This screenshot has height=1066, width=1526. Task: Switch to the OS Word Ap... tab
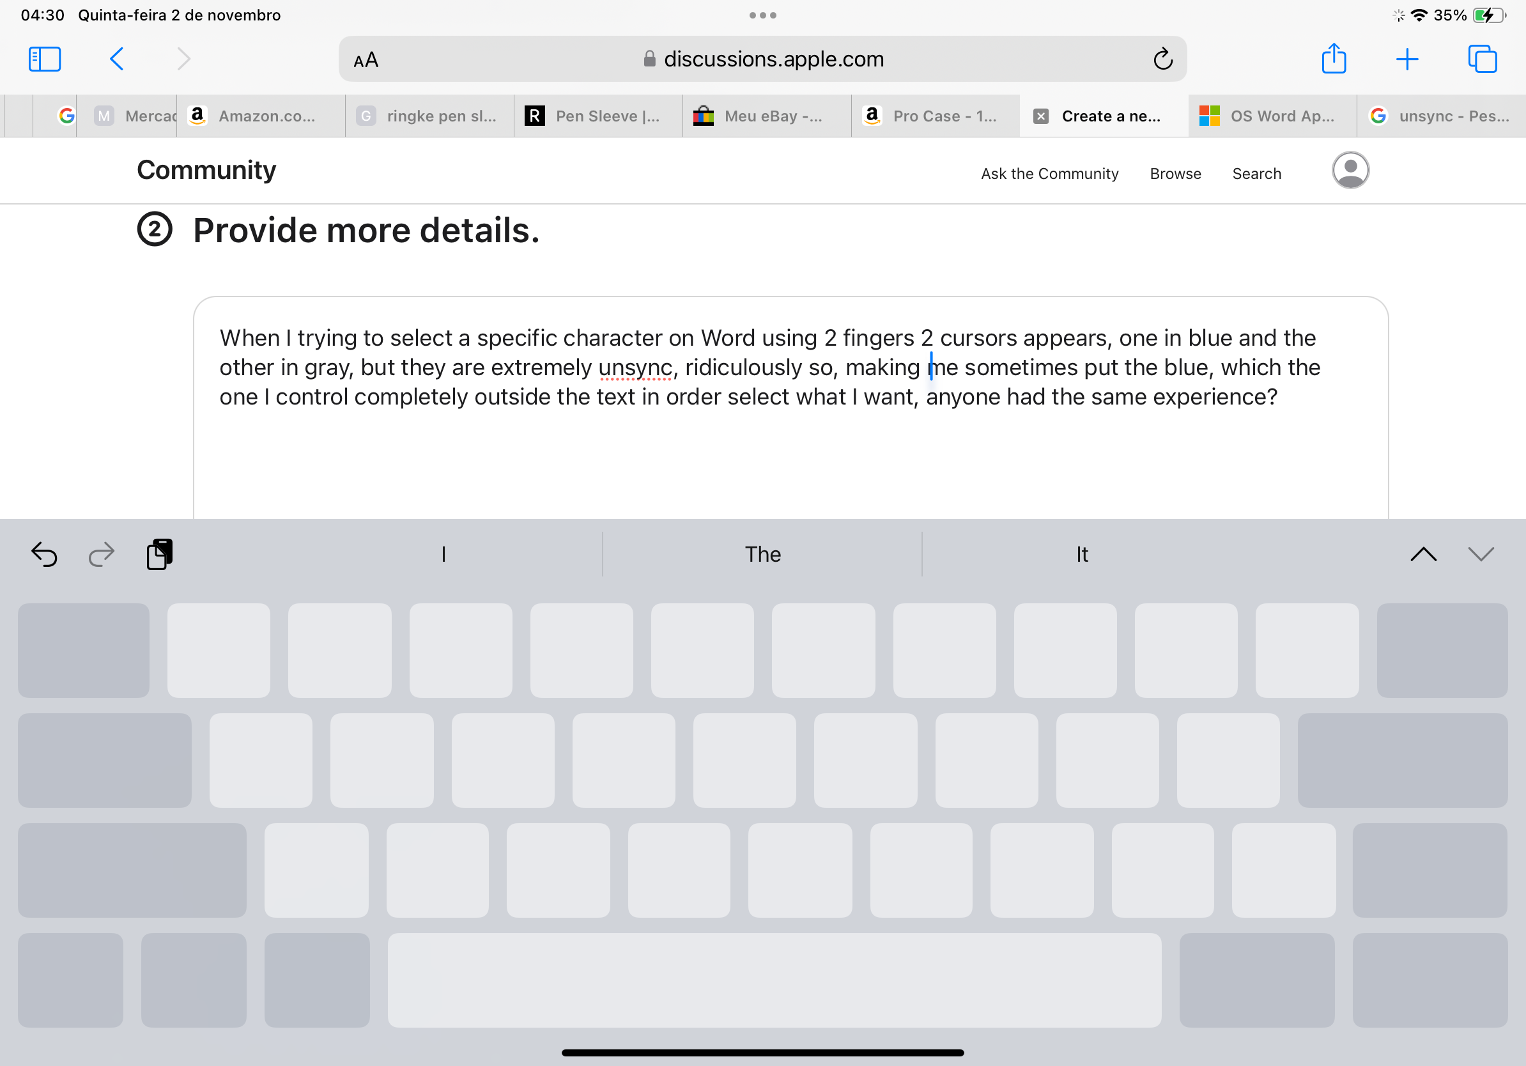tap(1272, 116)
